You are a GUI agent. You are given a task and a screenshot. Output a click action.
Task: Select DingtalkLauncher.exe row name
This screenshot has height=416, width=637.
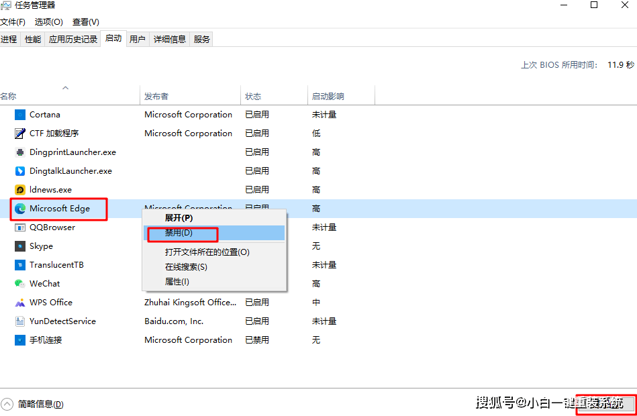click(70, 171)
